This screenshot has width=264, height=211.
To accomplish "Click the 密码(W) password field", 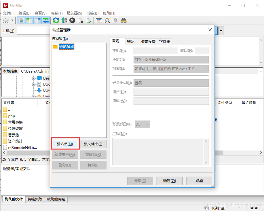I will [x=171, y=101].
